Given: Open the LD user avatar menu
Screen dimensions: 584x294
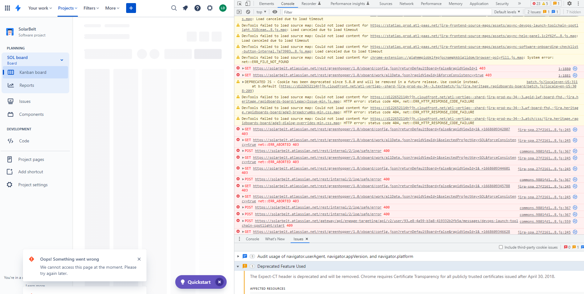Looking at the screenshot, I should [223, 8].
